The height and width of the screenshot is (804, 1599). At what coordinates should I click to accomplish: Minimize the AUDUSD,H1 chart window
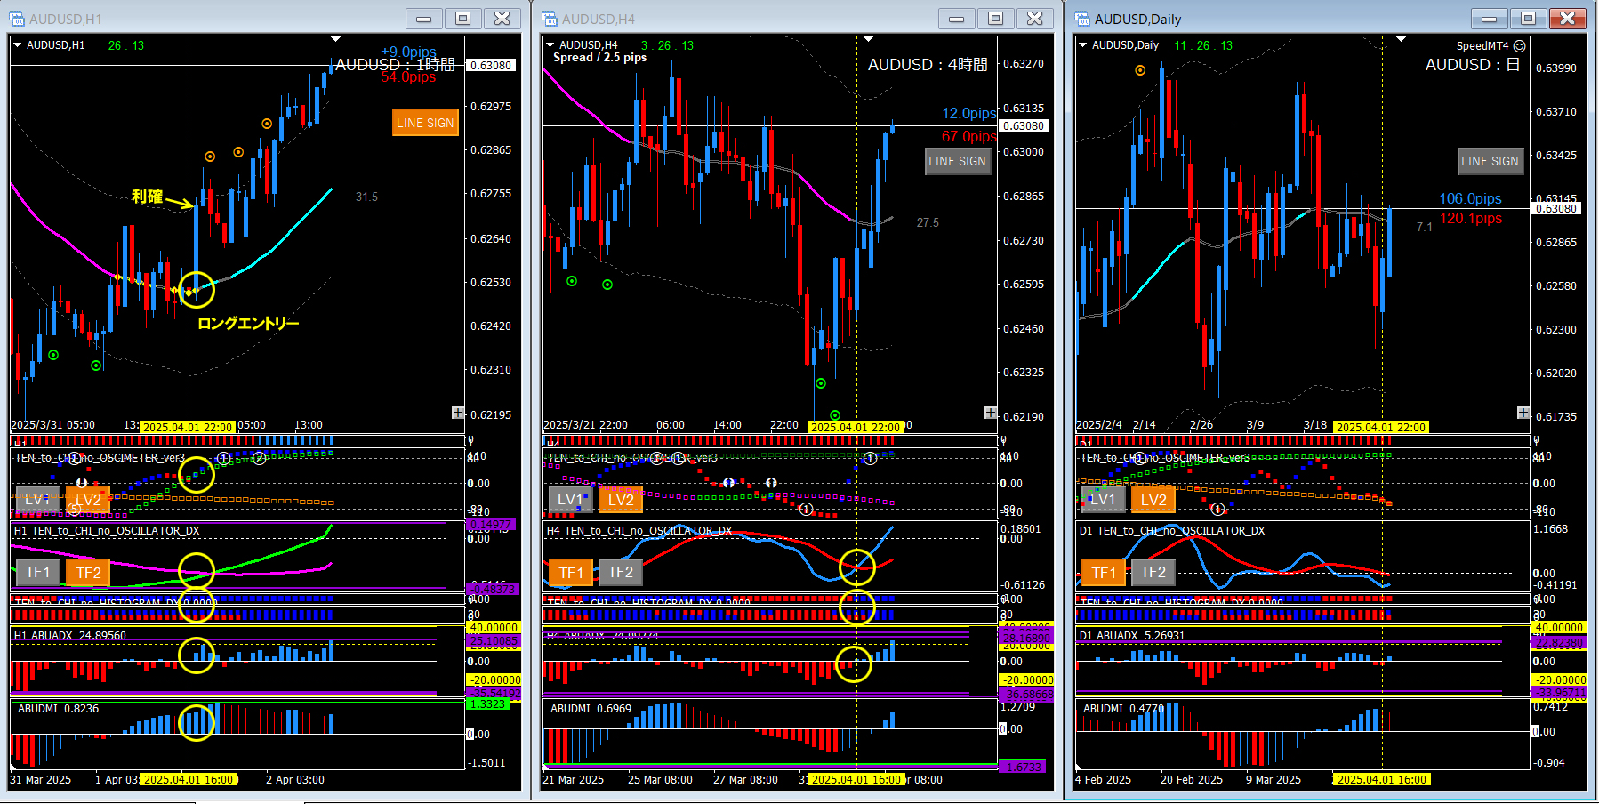[424, 19]
